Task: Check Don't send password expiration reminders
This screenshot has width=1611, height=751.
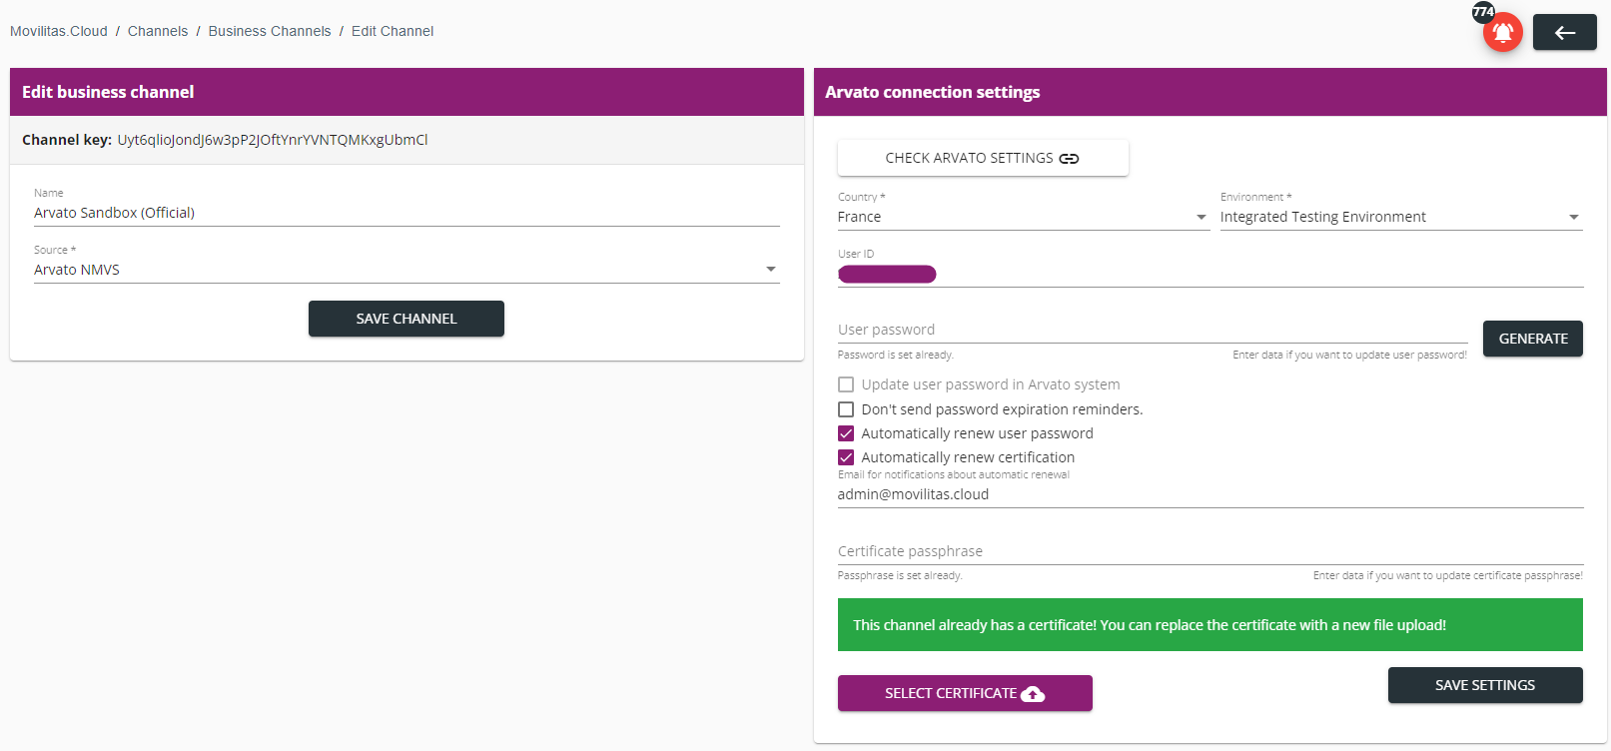Action: tap(846, 409)
